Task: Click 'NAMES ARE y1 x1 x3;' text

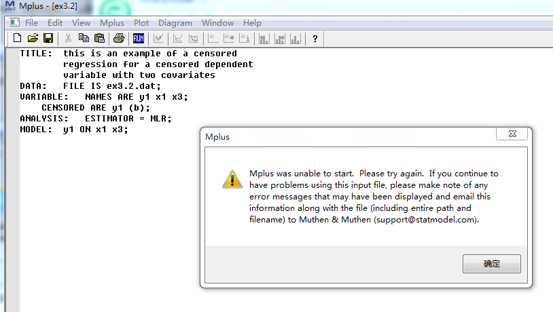Action: [x=137, y=97]
